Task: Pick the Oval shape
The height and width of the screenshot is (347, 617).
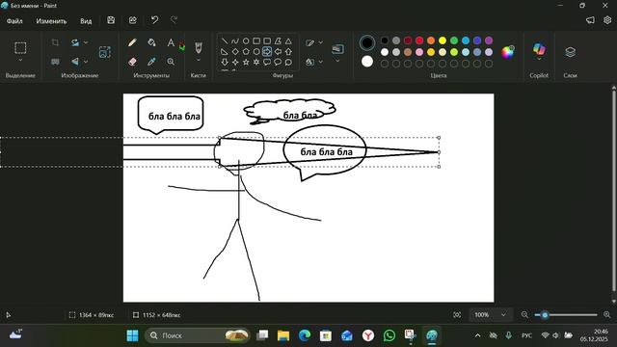Action: [x=246, y=40]
